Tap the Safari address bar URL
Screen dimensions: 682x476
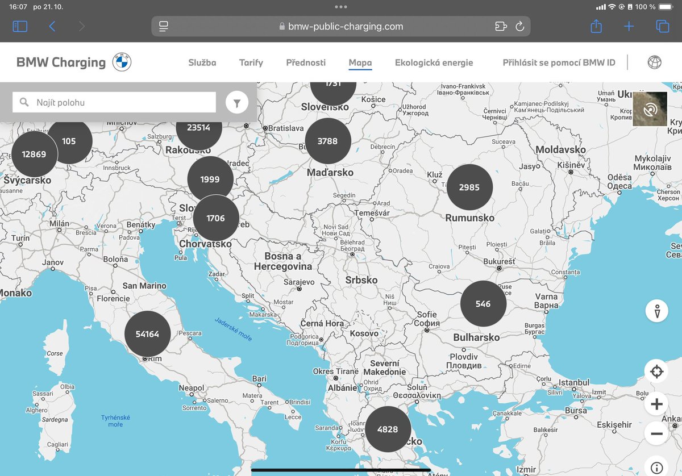tap(346, 26)
